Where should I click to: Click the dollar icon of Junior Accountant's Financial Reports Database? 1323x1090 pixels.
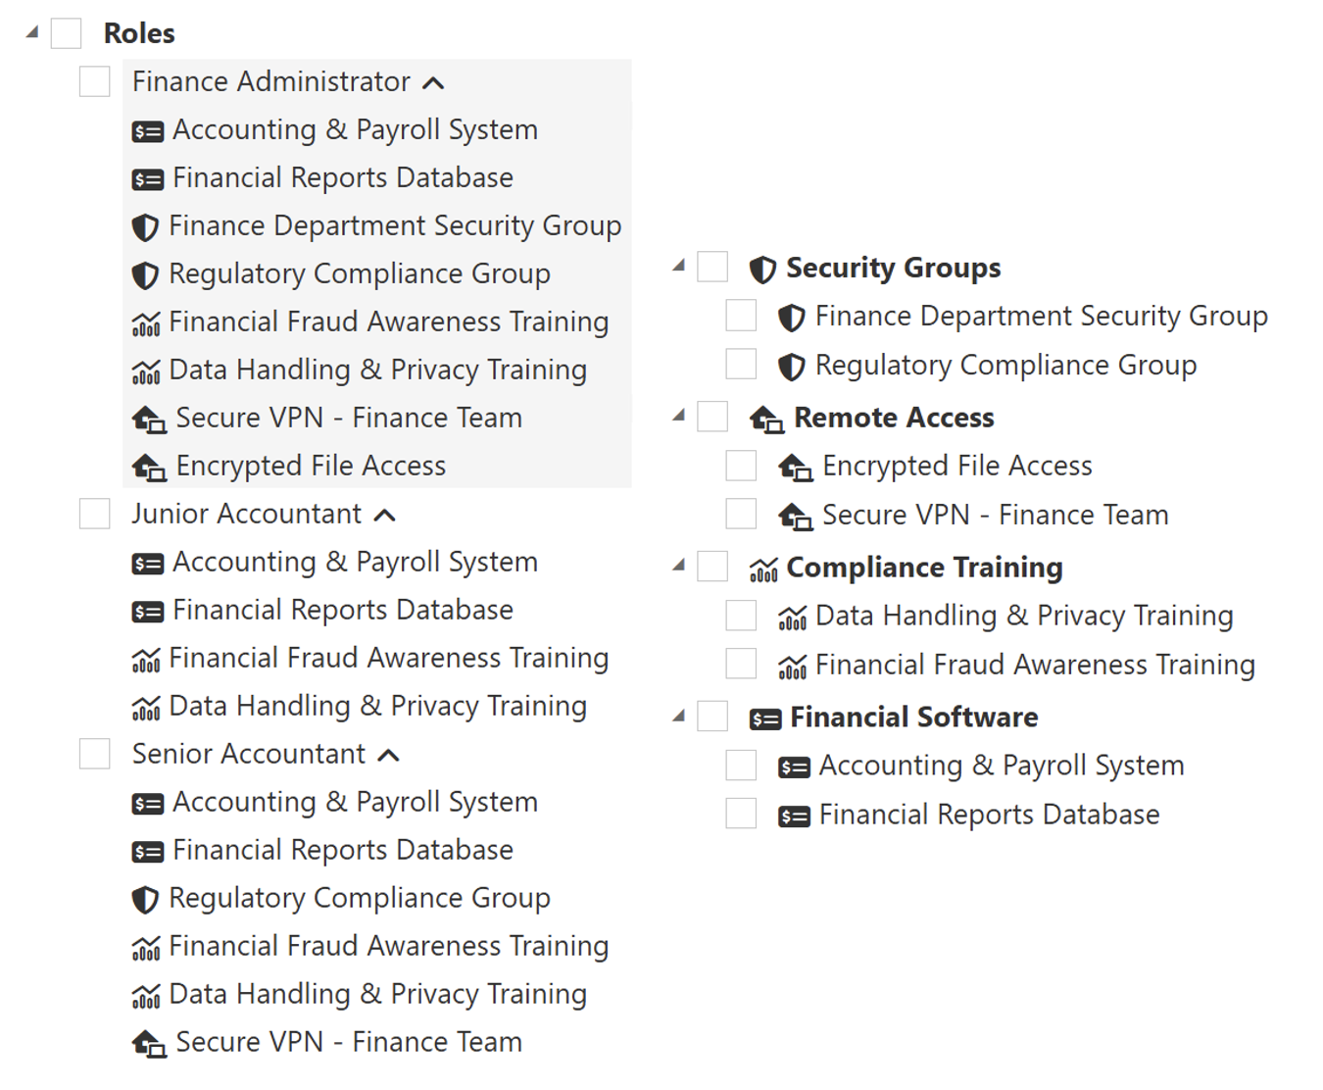point(148,613)
